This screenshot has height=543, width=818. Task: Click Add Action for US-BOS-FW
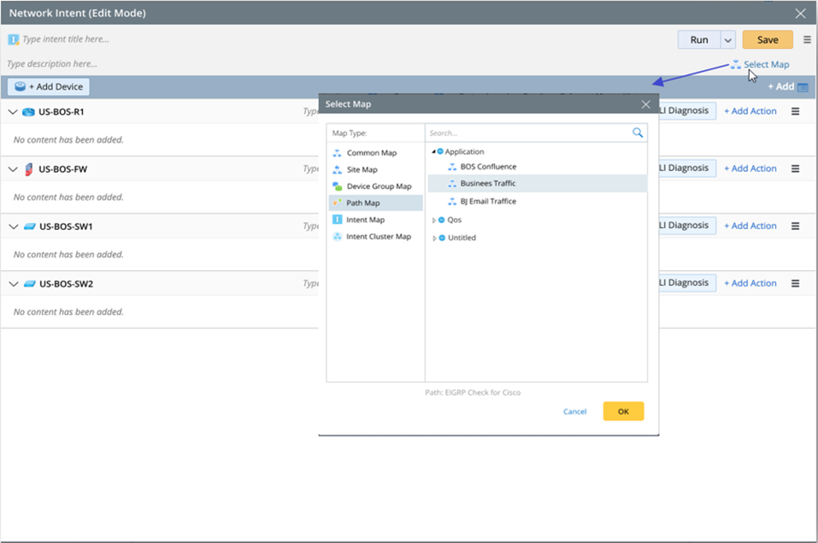(x=750, y=168)
